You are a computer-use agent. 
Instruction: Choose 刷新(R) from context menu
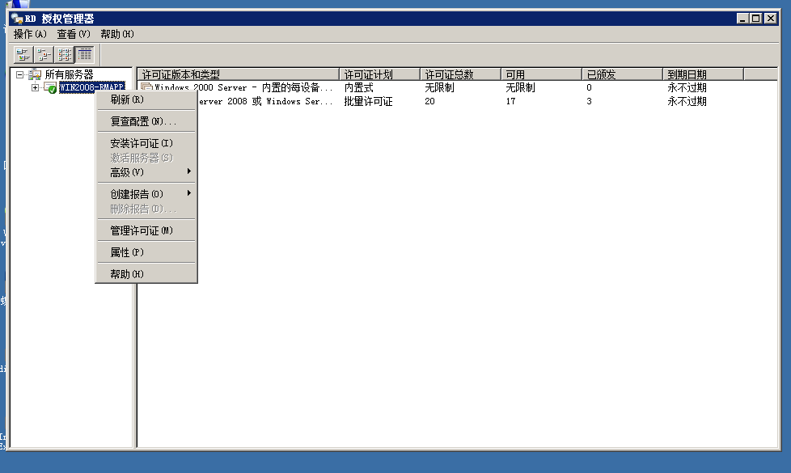point(146,99)
